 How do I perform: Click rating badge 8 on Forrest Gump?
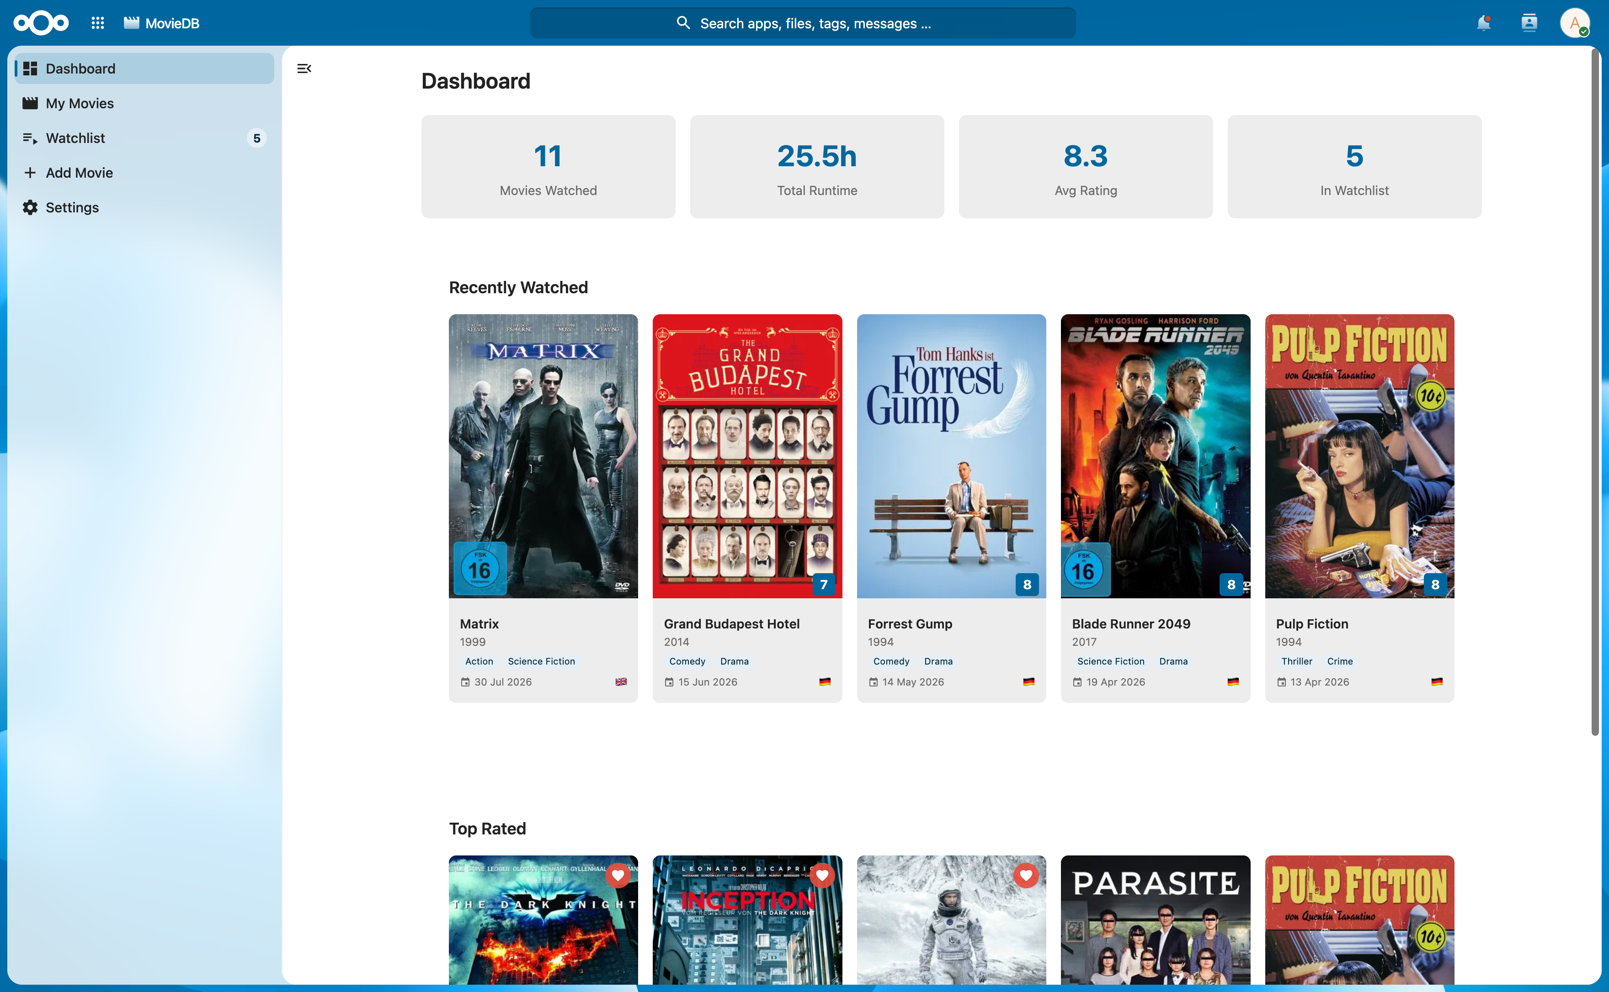[1028, 584]
